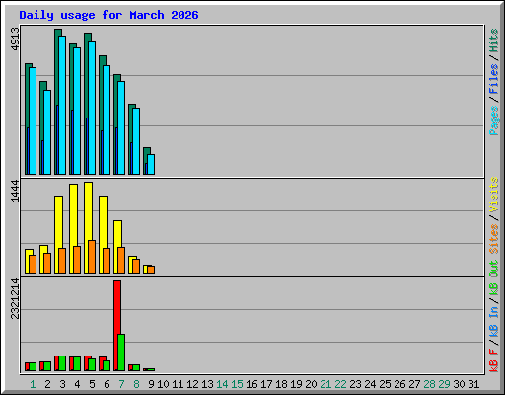Viewport: 505px width, 395px height.
Task: Click the day 8 cyan files bar
Action: 136,141
